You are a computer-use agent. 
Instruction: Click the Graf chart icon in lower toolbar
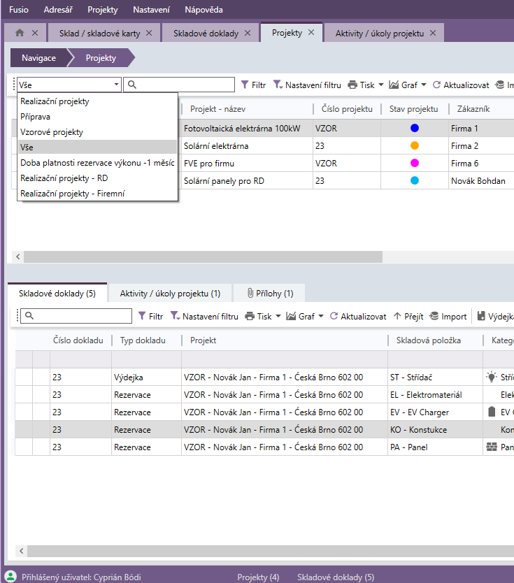[291, 316]
